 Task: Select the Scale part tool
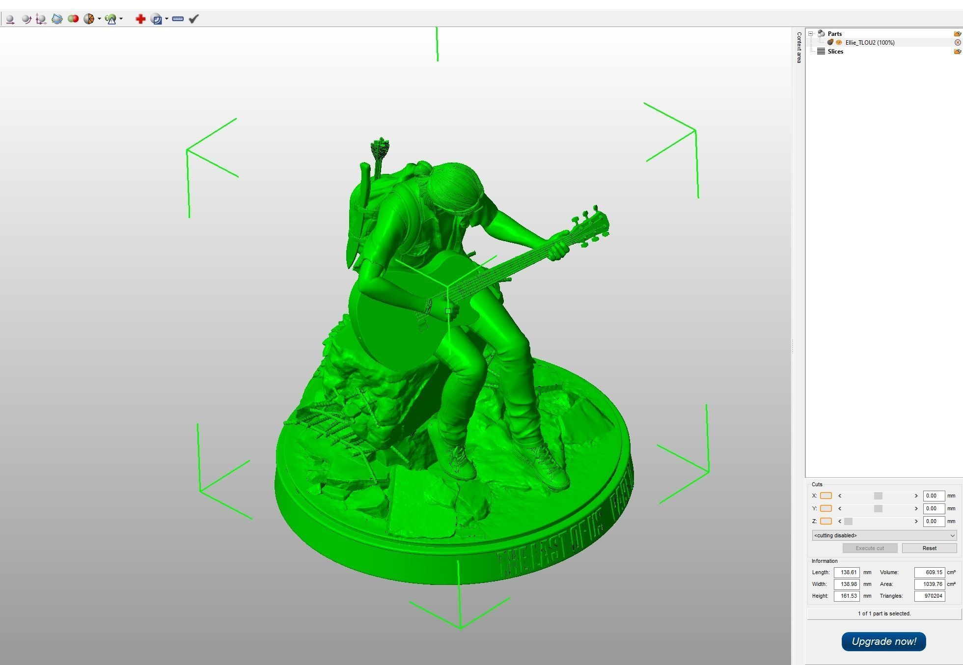pyautogui.click(x=41, y=19)
